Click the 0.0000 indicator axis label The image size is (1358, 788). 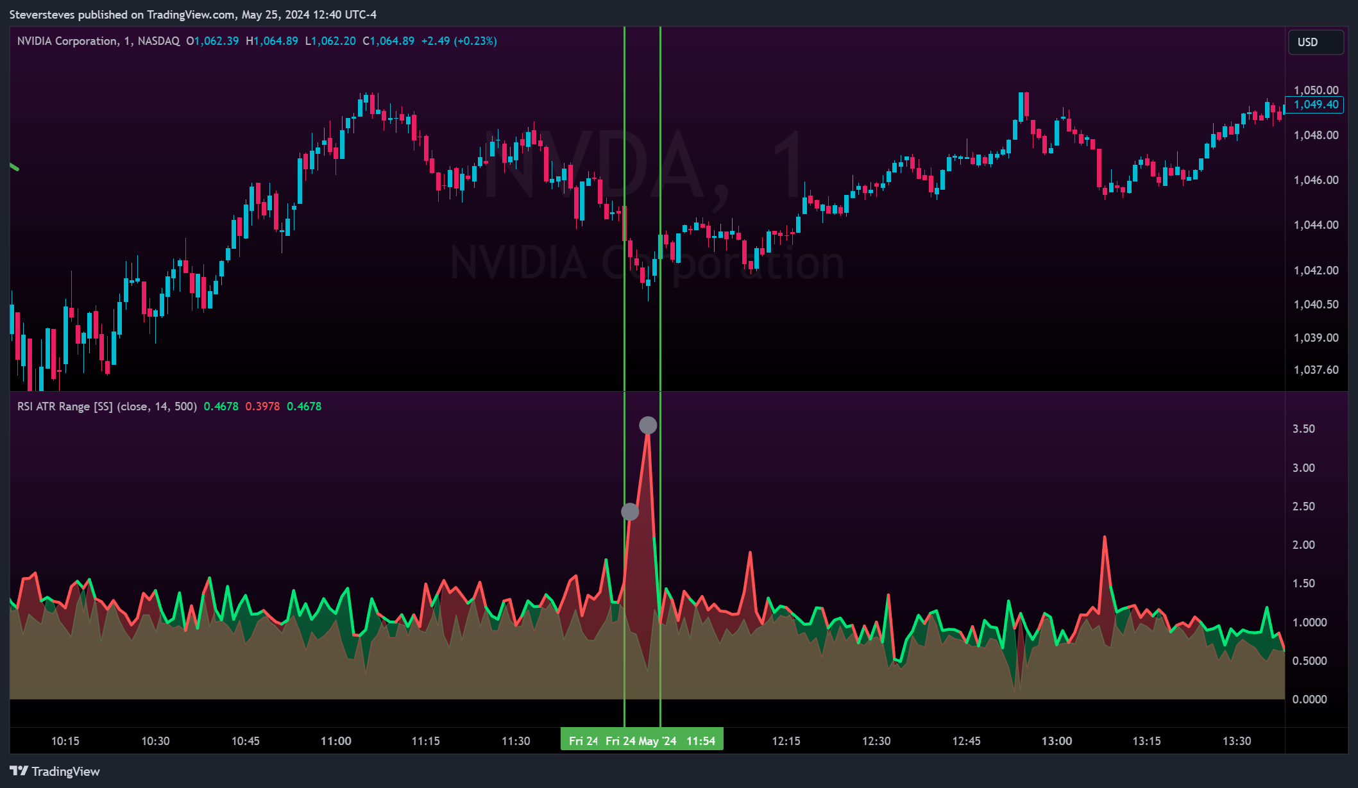(x=1309, y=700)
